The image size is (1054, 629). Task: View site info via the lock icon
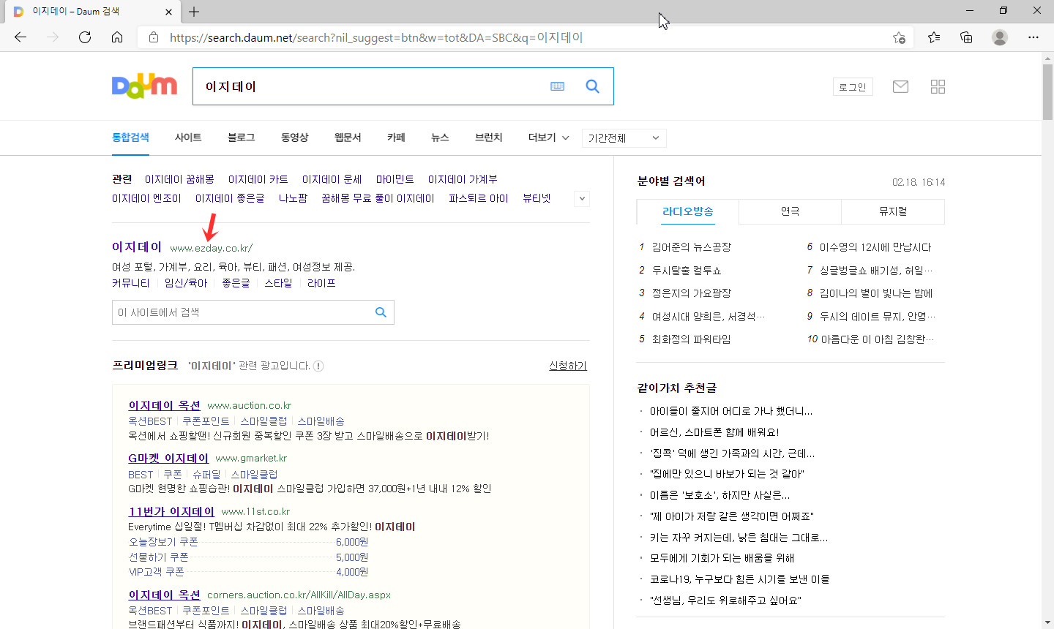tap(154, 37)
